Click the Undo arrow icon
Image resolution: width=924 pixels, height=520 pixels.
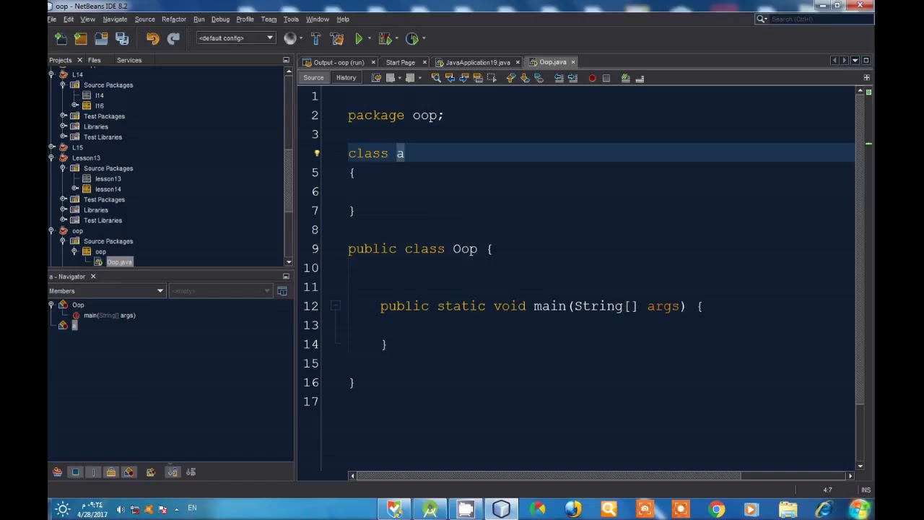[x=152, y=38]
